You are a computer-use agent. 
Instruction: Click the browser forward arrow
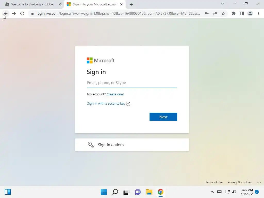tap(14, 13)
